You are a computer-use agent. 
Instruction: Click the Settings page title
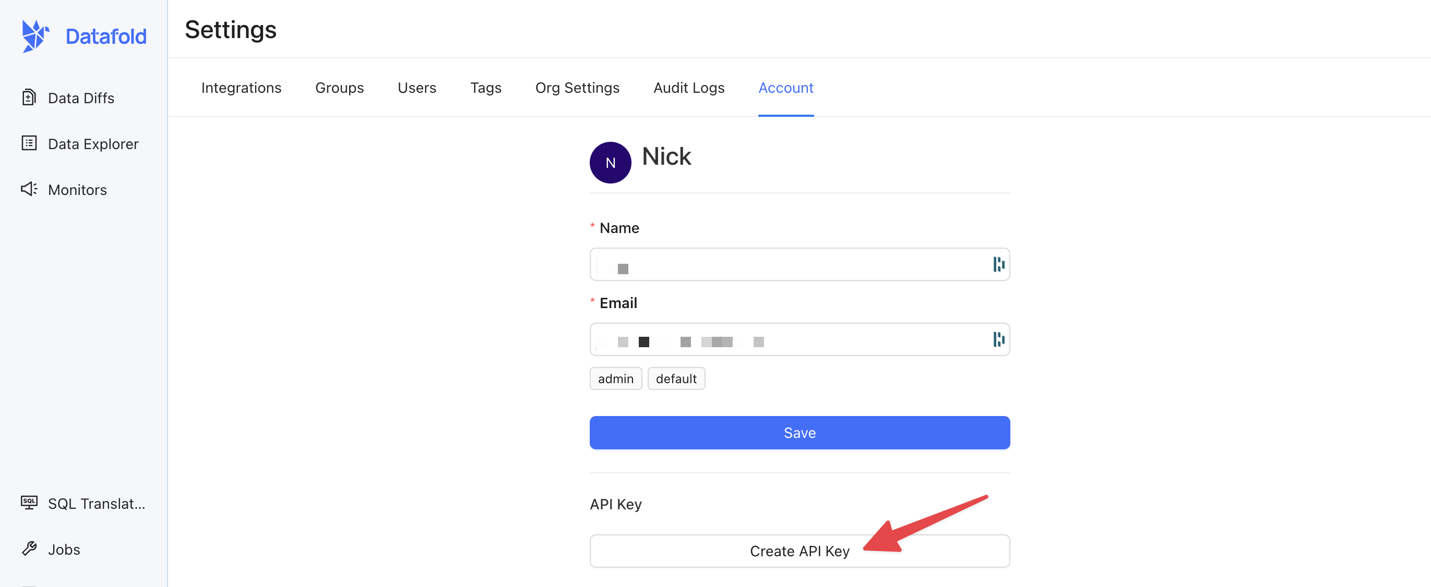(x=231, y=29)
